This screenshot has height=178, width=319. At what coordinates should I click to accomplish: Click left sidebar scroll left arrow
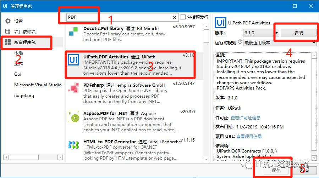point(6,157)
